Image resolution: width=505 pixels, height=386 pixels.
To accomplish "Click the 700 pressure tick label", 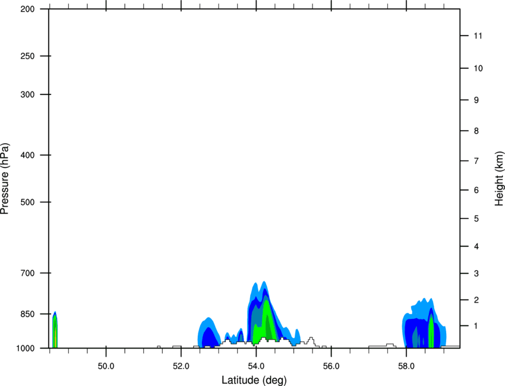I will pyautogui.click(x=28, y=273).
